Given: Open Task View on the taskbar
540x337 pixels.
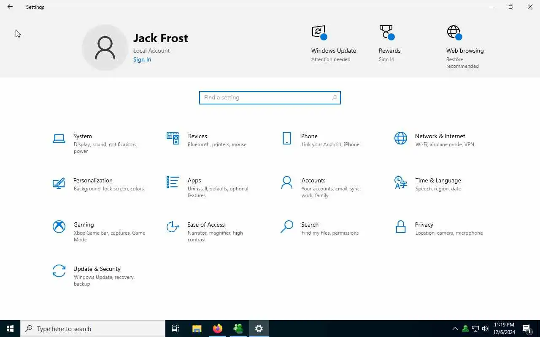Looking at the screenshot, I should click(175, 329).
